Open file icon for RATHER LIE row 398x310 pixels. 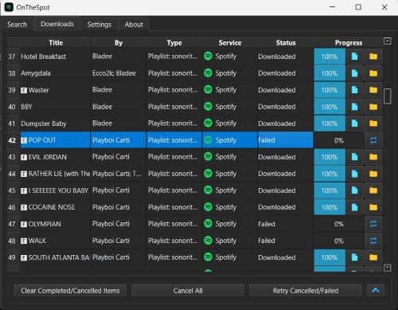tap(354, 174)
